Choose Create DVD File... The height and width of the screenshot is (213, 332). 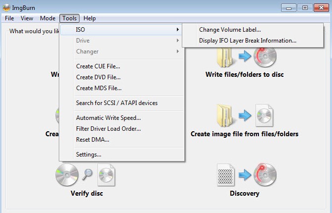(x=98, y=77)
